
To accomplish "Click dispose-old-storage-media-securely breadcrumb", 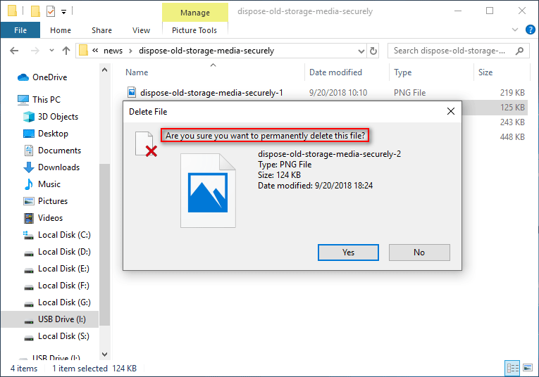I will click(x=206, y=51).
